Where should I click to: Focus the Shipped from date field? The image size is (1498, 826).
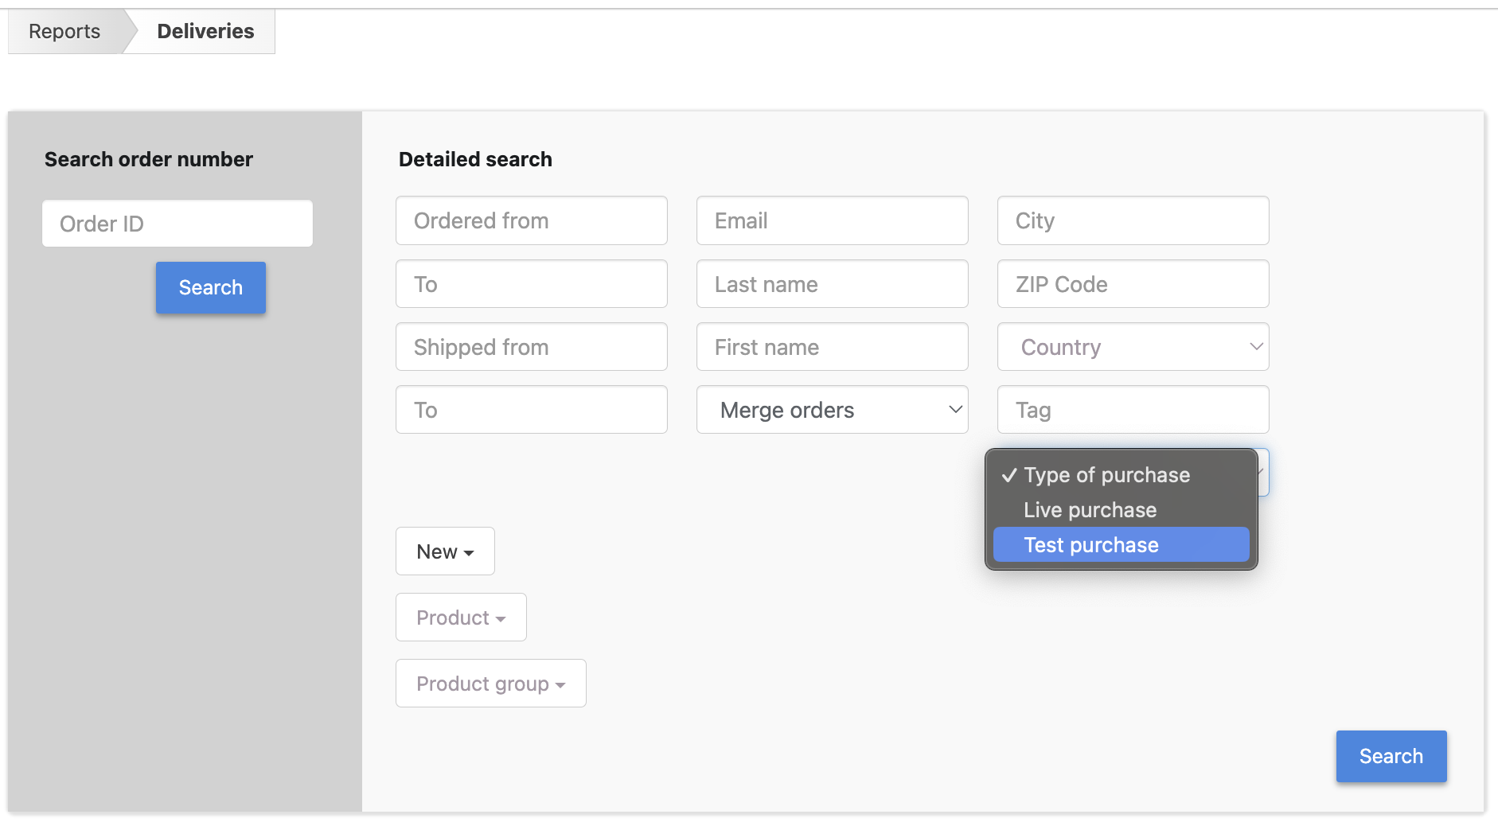click(x=531, y=347)
